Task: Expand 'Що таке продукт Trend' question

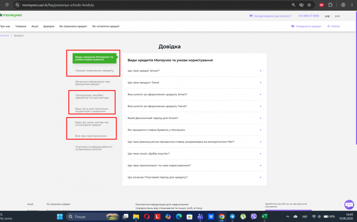Action: point(194,82)
